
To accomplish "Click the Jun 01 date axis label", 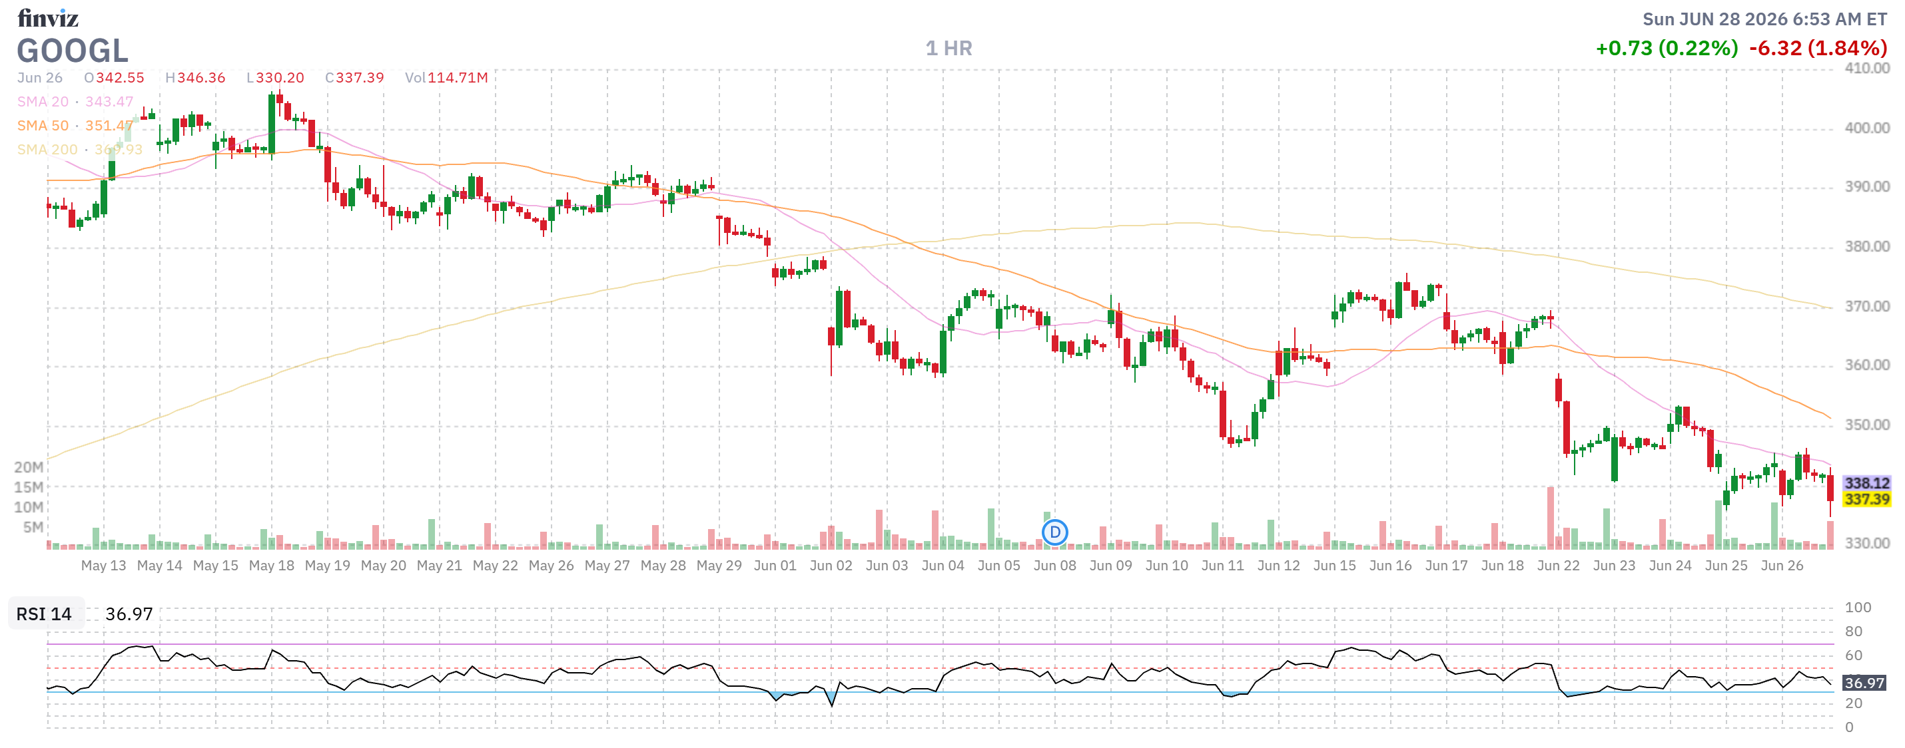I will (775, 566).
